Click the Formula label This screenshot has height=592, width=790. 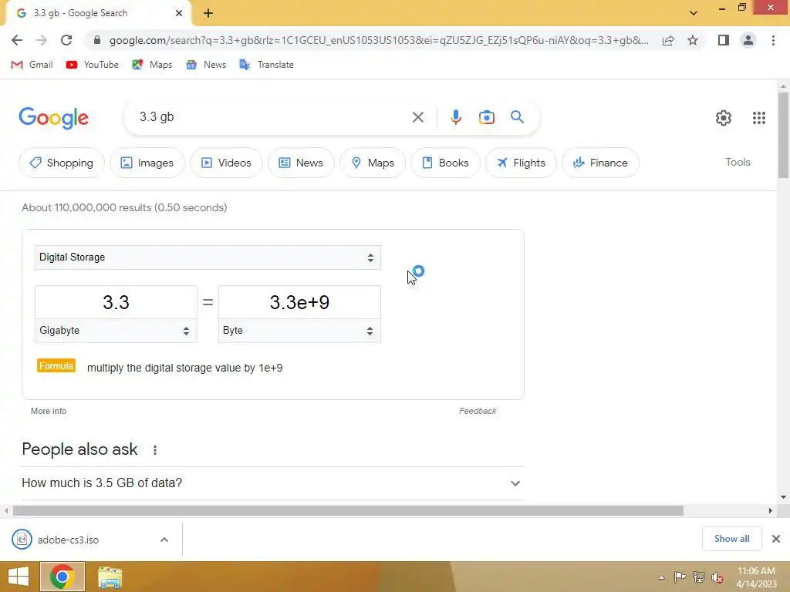coord(56,366)
